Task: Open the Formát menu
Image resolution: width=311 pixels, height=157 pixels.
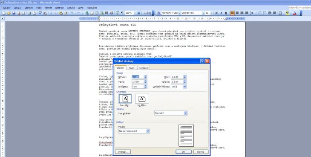Action: (x=48, y=8)
